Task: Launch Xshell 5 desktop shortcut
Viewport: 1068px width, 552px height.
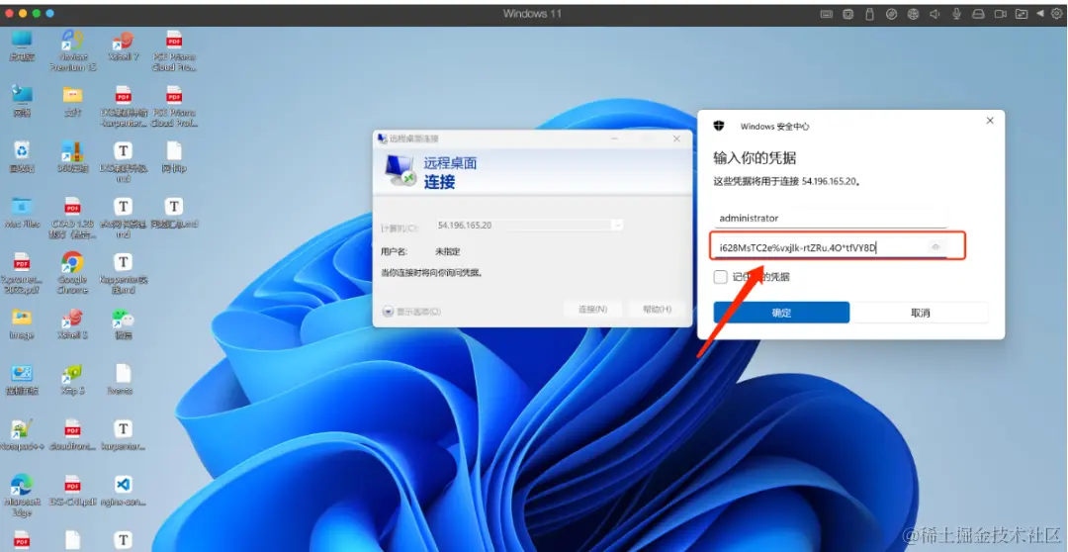Action: coord(72,323)
